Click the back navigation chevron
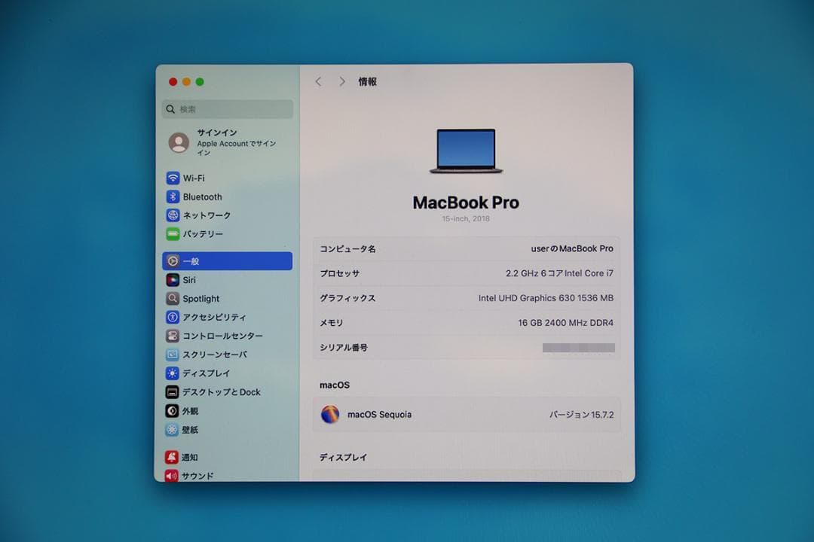The height and width of the screenshot is (542, 814). point(319,81)
